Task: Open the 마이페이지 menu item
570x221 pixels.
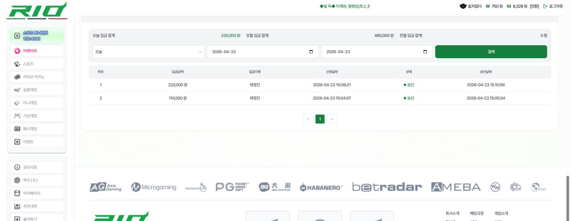Action: click(x=37, y=193)
